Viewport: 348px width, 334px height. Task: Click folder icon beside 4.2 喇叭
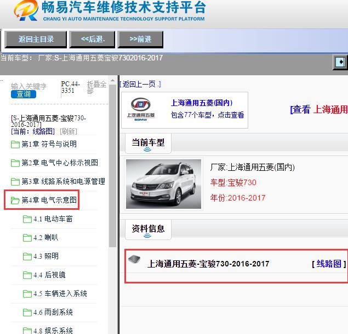click(27, 238)
